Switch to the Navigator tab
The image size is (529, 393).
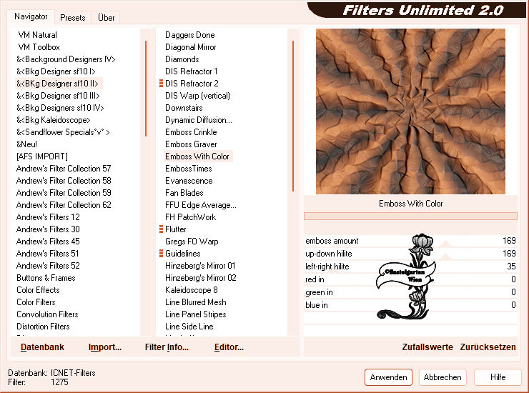[x=31, y=16]
